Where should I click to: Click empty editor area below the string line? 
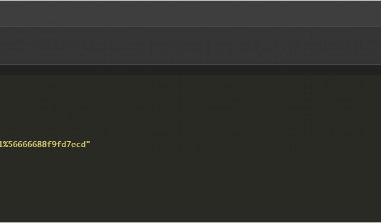pyautogui.click(x=186, y=182)
